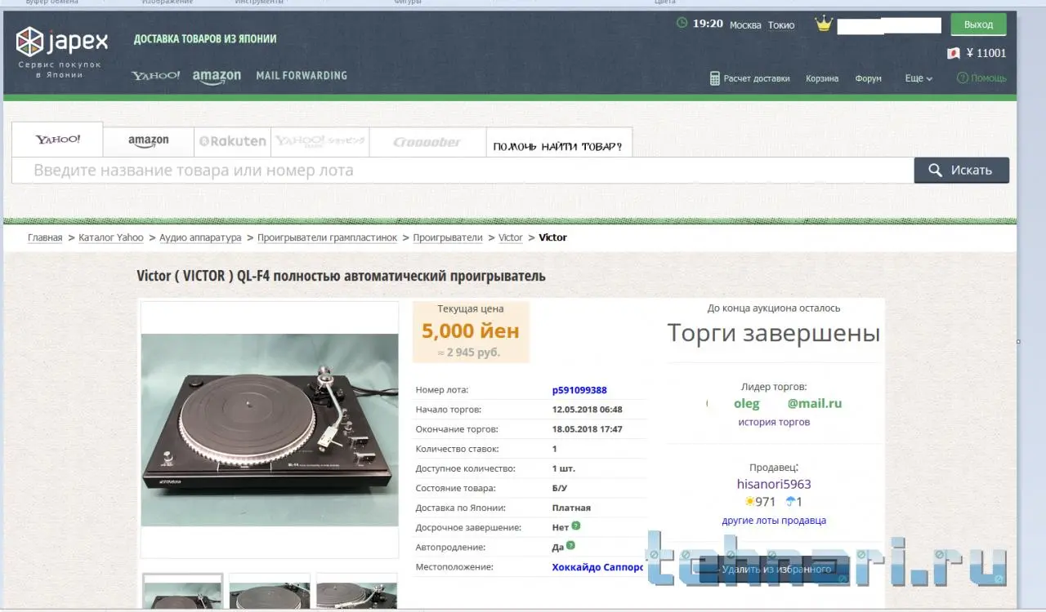The image size is (1046, 612).
Task: Click the sun positive-rating icon beside 971
Action: [749, 502]
